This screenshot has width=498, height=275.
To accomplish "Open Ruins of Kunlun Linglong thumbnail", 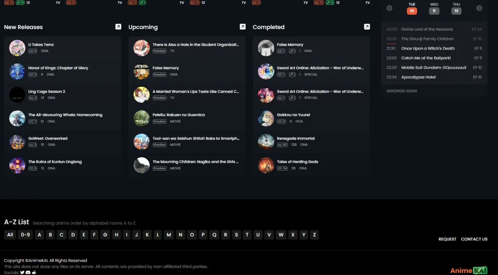I will [17, 165].
